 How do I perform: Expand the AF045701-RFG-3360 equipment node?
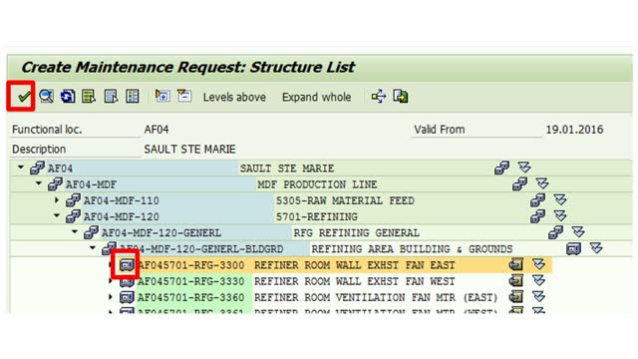pyautogui.click(x=111, y=297)
